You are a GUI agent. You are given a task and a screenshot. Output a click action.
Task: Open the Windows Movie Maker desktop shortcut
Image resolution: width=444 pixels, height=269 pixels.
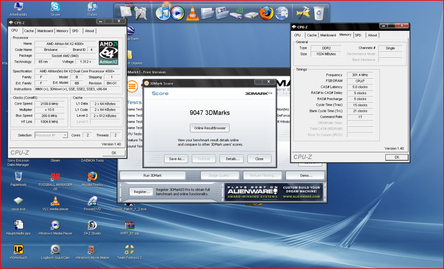pyautogui.click(x=92, y=252)
